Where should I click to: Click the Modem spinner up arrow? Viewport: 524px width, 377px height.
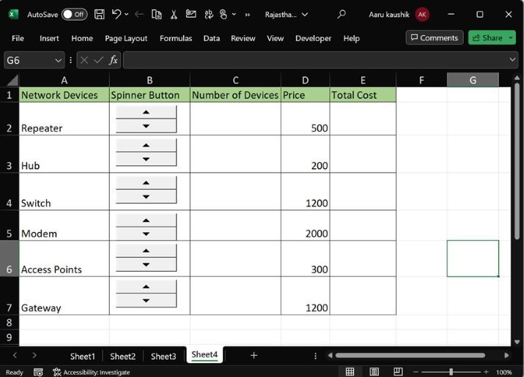[146, 220]
